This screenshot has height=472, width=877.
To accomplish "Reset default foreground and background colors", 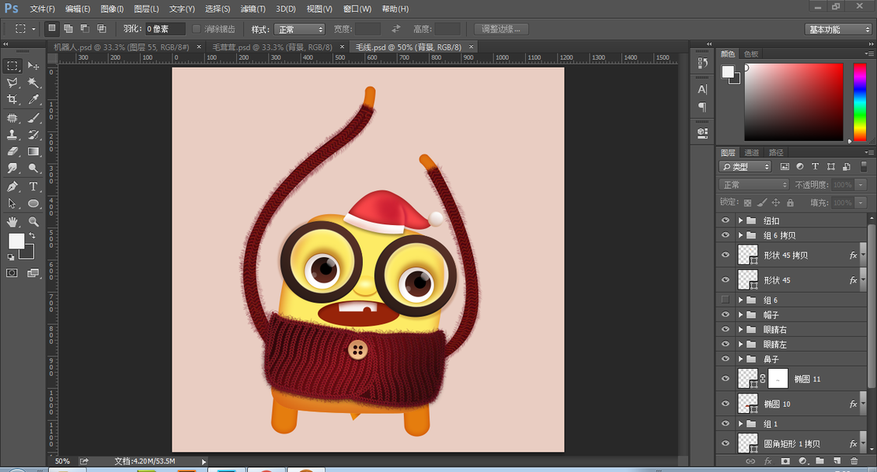I will point(11,257).
